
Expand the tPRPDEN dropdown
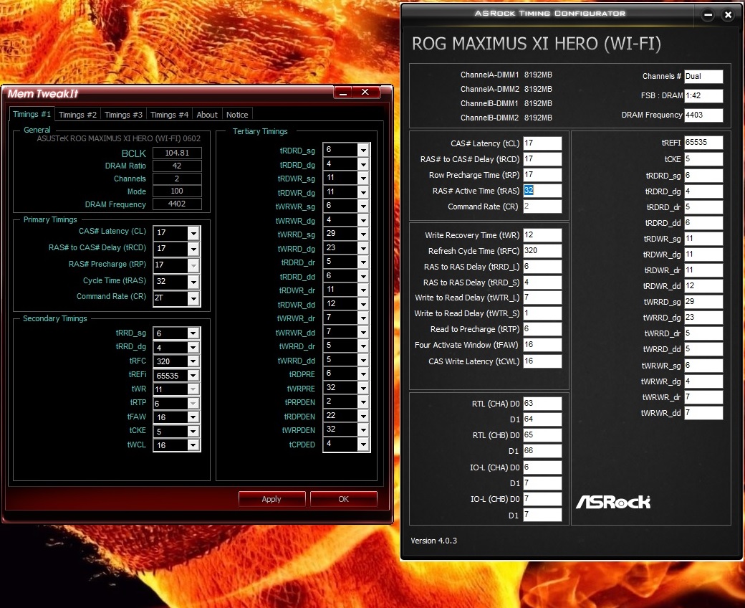[363, 402]
